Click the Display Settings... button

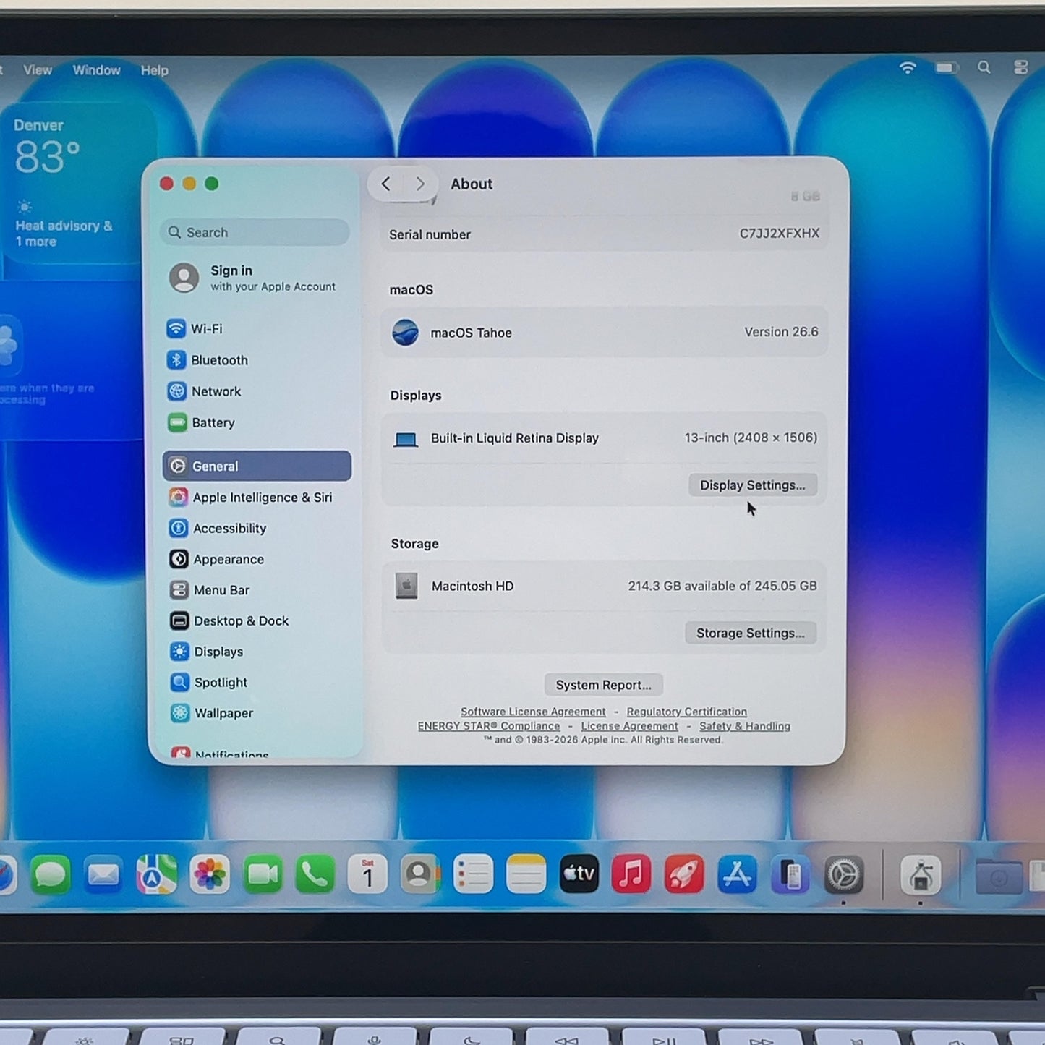click(752, 485)
